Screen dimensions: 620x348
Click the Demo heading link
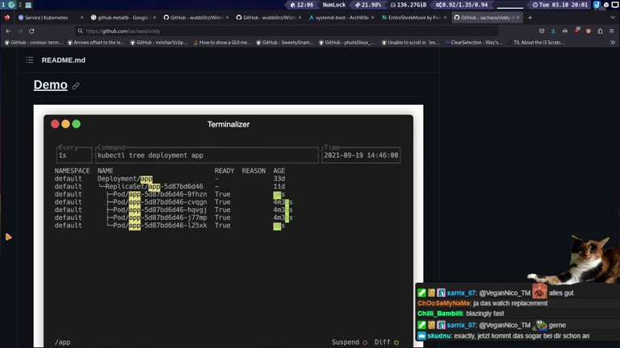(x=50, y=85)
